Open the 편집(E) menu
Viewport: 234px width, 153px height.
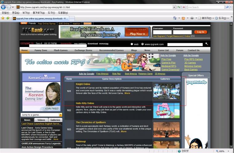click(16, 13)
